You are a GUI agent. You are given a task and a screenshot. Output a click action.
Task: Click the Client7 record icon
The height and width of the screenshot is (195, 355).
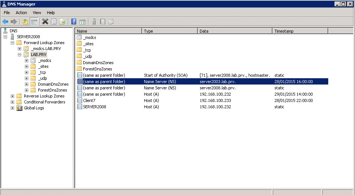tap(79, 100)
